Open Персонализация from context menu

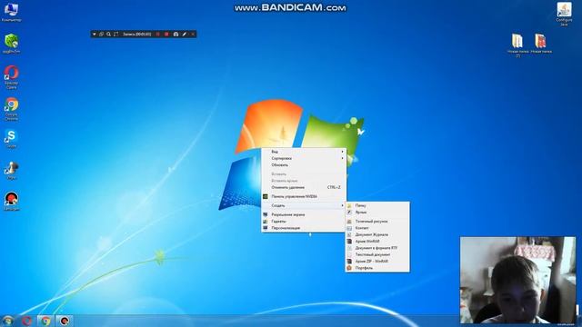[x=304, y=228]
